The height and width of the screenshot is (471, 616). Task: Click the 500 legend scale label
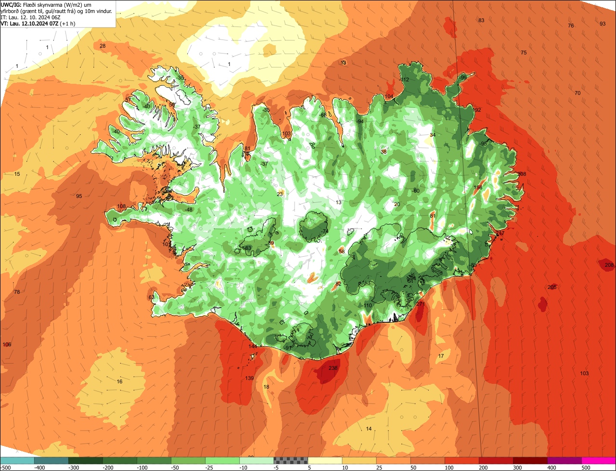pyautogui.click(x=585, y=468)
